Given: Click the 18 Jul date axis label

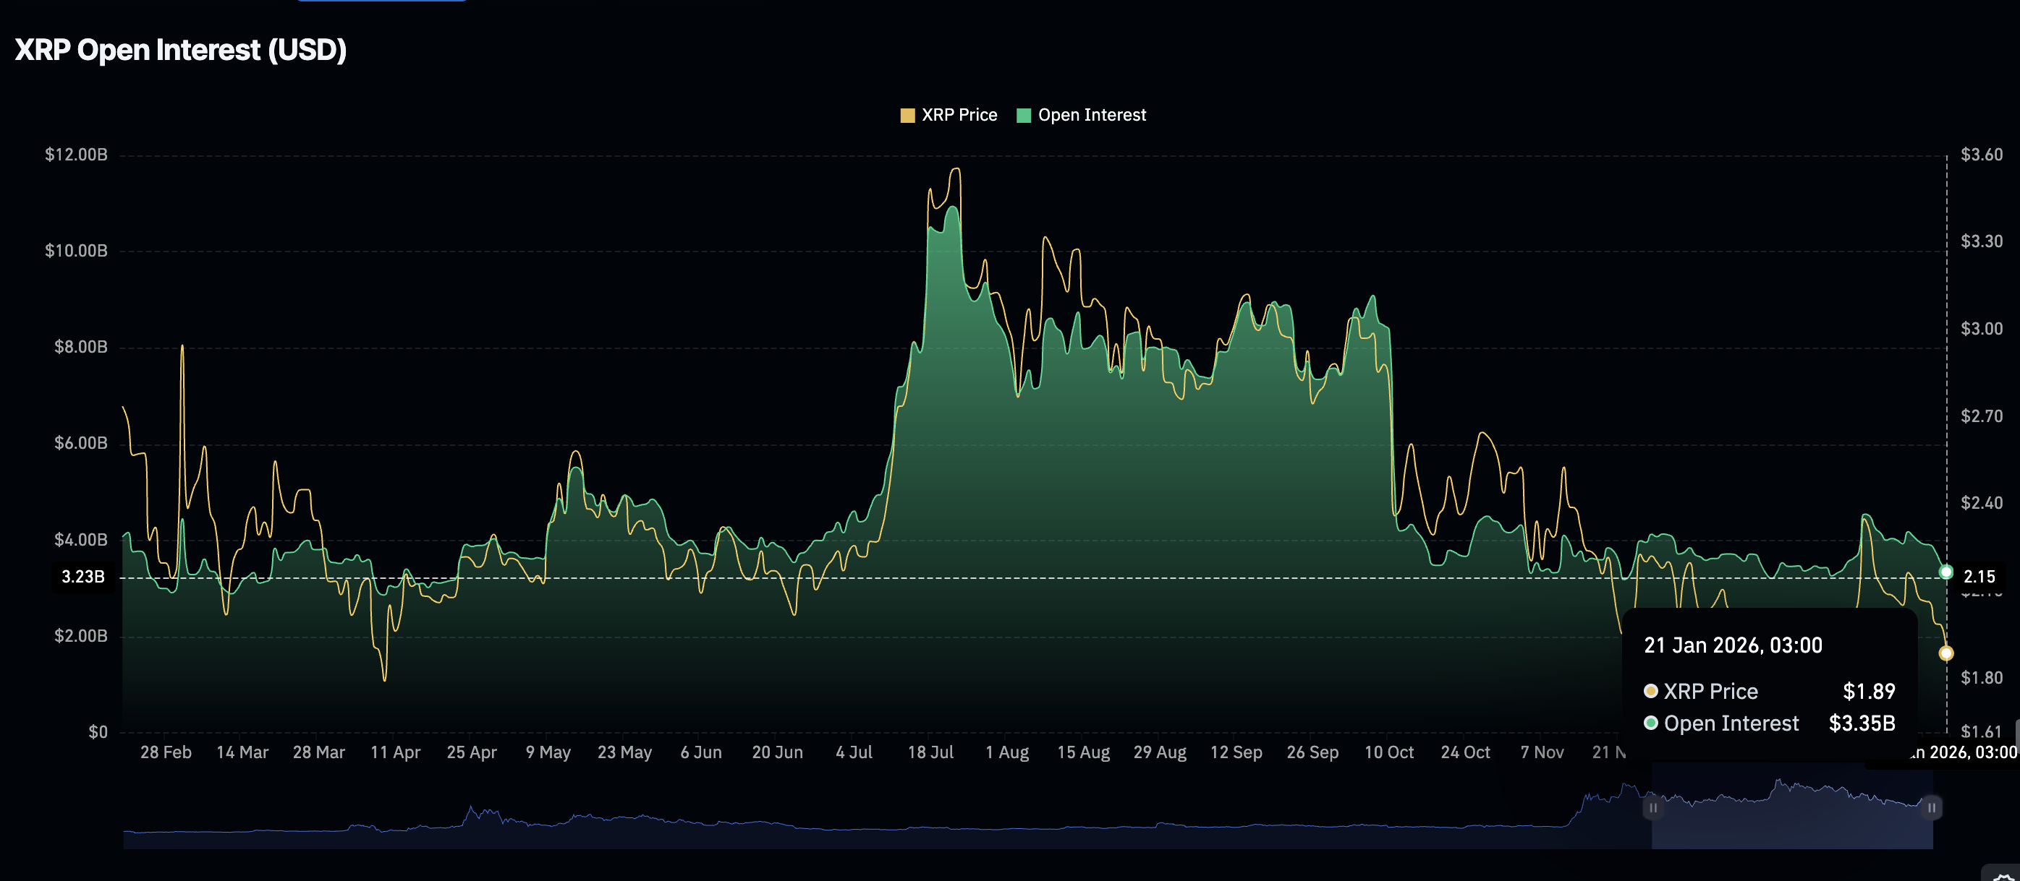Looking at the screenshot, I should click(x=930, y=752).
